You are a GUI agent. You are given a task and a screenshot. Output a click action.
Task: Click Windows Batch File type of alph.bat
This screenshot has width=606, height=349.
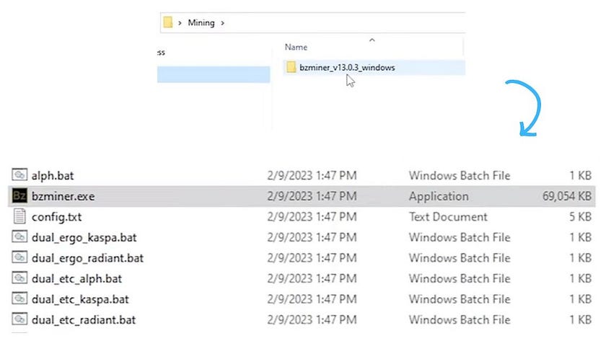click(460, 176)
